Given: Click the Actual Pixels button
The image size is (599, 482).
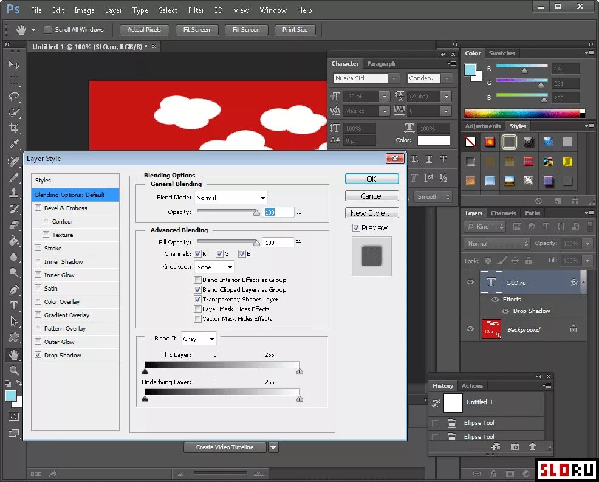Looking at the screenshot, I should pos(144,29).
